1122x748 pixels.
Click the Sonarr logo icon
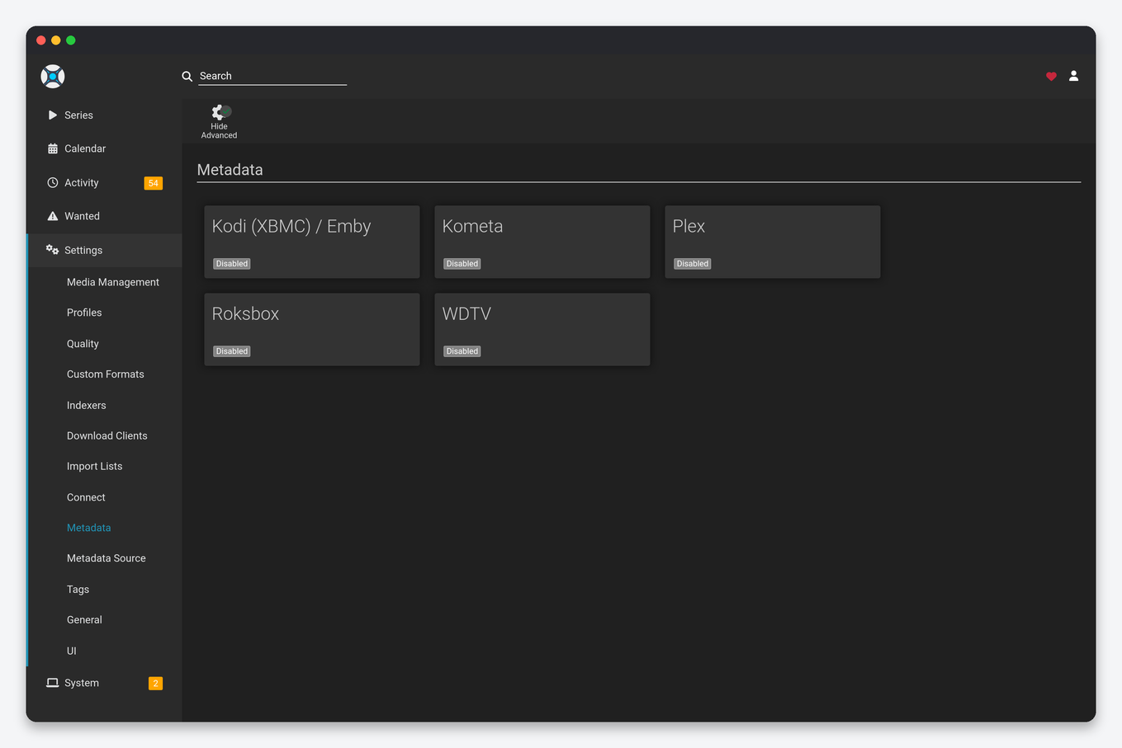tap(53, 77)
